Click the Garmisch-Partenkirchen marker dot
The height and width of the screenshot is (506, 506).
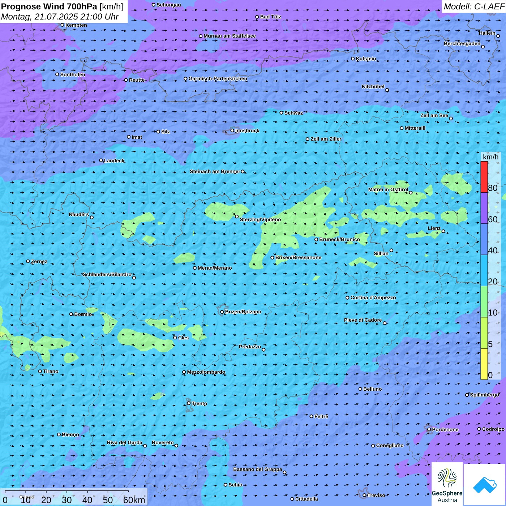pyautogui.click(x=185, y=79)
